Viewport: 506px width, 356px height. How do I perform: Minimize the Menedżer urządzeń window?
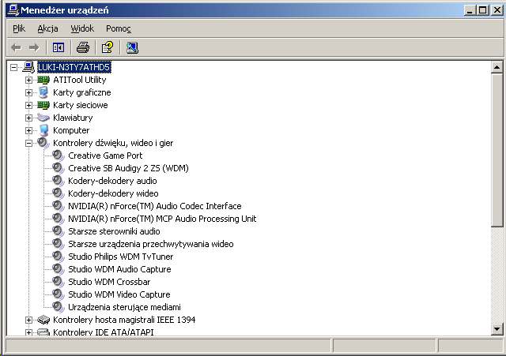(x=470, y=10)
